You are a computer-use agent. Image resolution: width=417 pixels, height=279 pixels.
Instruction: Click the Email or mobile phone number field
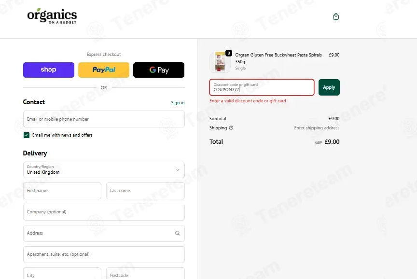click(104, 119)
